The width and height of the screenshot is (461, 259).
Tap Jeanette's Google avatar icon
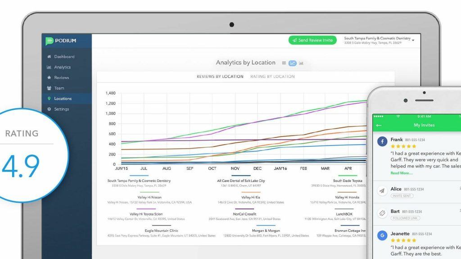pos(382,236)
